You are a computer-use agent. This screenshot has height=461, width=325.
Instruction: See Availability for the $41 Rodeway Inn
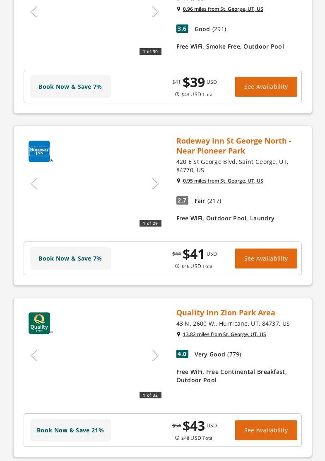click(266, 259)
